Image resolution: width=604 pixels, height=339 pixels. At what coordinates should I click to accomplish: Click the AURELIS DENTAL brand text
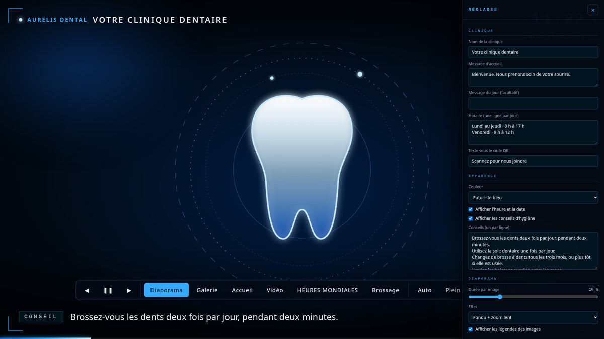click(x=57, y=20)
